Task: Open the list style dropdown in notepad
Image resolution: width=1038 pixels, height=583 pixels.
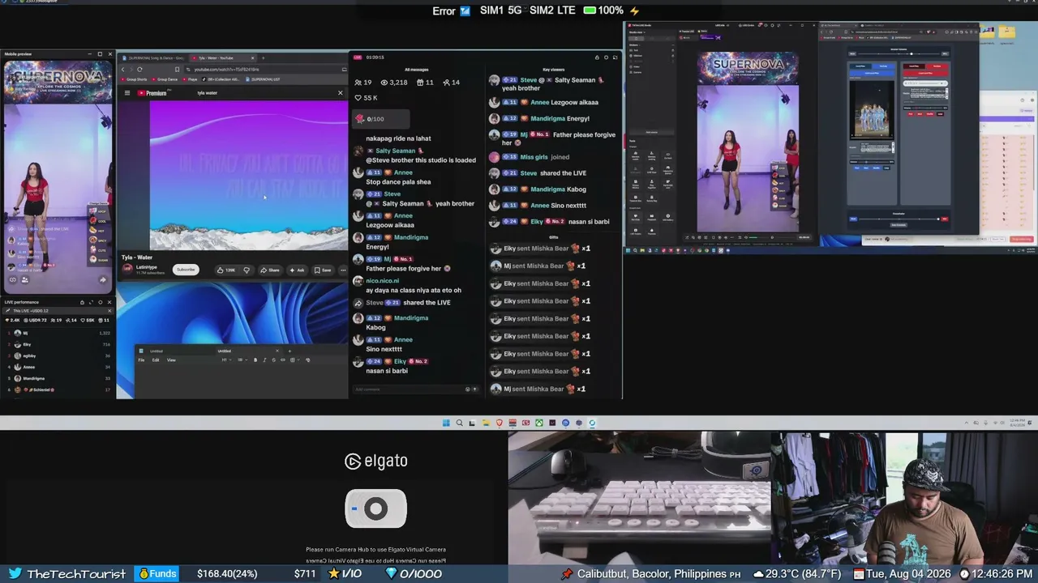Action: pyautogui.click(x=241, y=360)
